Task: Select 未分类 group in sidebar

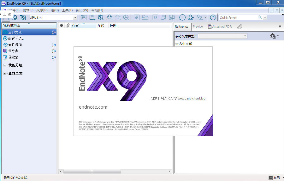Action: [29, 51]
